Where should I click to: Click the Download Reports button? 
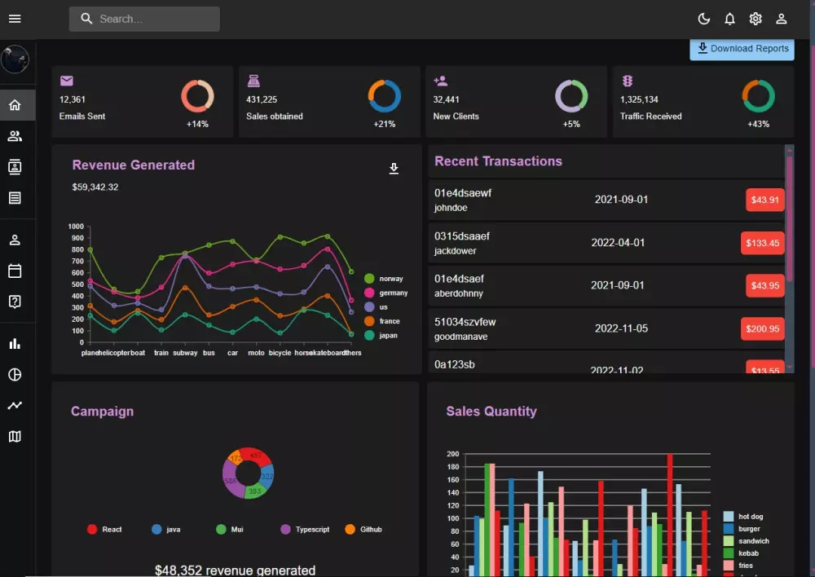pos(742,49)
